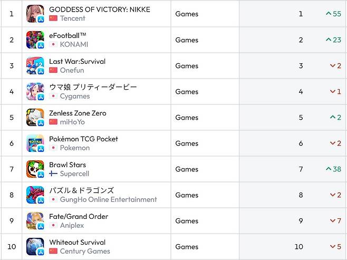This screenshot has height=260, width=347.
Task: Open the Brawl Stars title link
Action: click(68, 165)
